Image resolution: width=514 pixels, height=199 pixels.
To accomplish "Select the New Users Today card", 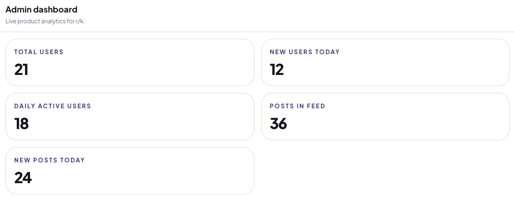I will 385,62.
